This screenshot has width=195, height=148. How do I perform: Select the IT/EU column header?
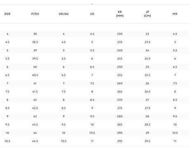tap(35, 14)
